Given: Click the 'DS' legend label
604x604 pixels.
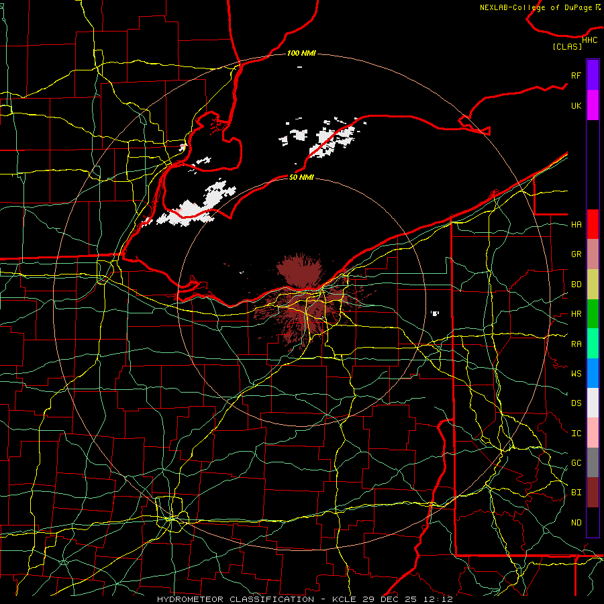Looking at the screenshot, I should pos(576,403).
